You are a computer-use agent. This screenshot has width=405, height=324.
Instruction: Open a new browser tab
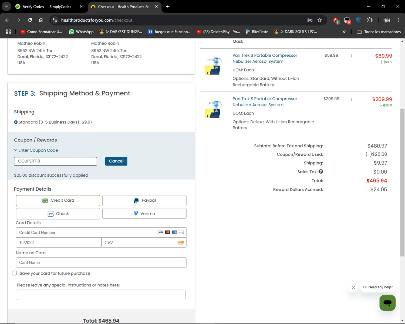(x=168, y=6)
